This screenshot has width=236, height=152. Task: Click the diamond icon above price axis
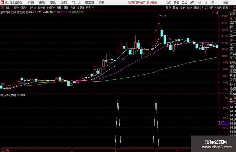click(213, 12)
